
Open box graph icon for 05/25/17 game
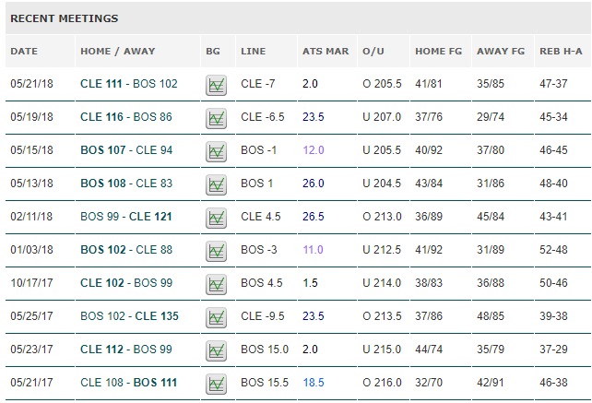216,317
